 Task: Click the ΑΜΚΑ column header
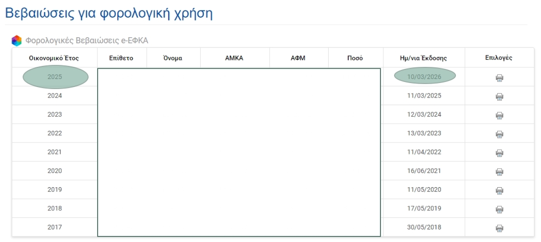[x=234, y=58]
